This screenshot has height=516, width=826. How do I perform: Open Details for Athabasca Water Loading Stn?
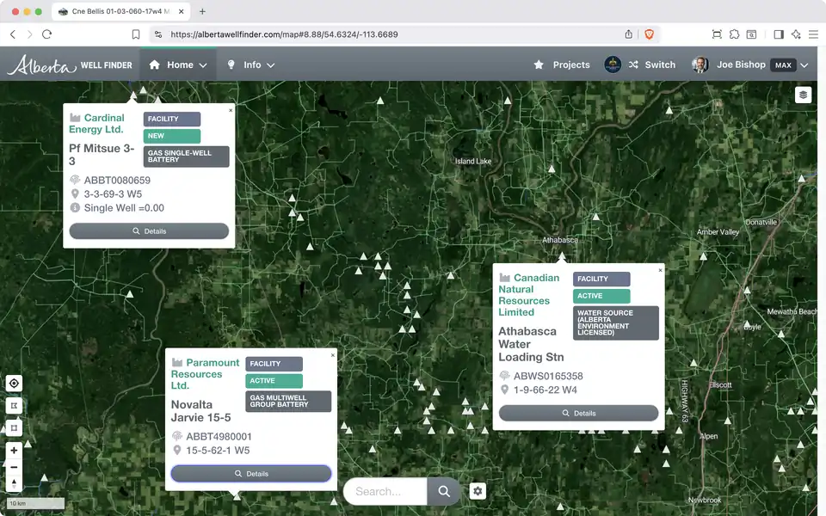click(x=578, y=414)
